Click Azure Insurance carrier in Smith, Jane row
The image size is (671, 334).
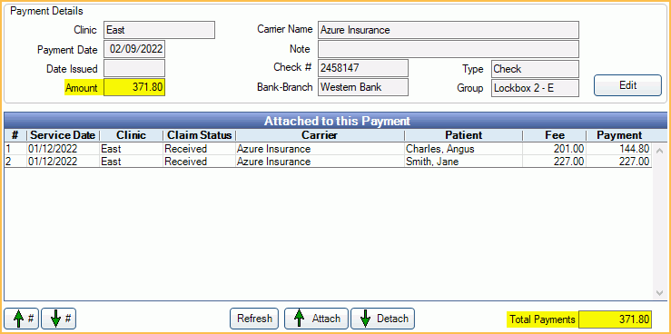(273, 162)
